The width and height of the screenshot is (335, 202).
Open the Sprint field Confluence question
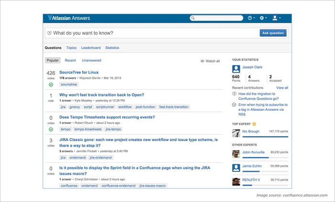tap(134, 170)
